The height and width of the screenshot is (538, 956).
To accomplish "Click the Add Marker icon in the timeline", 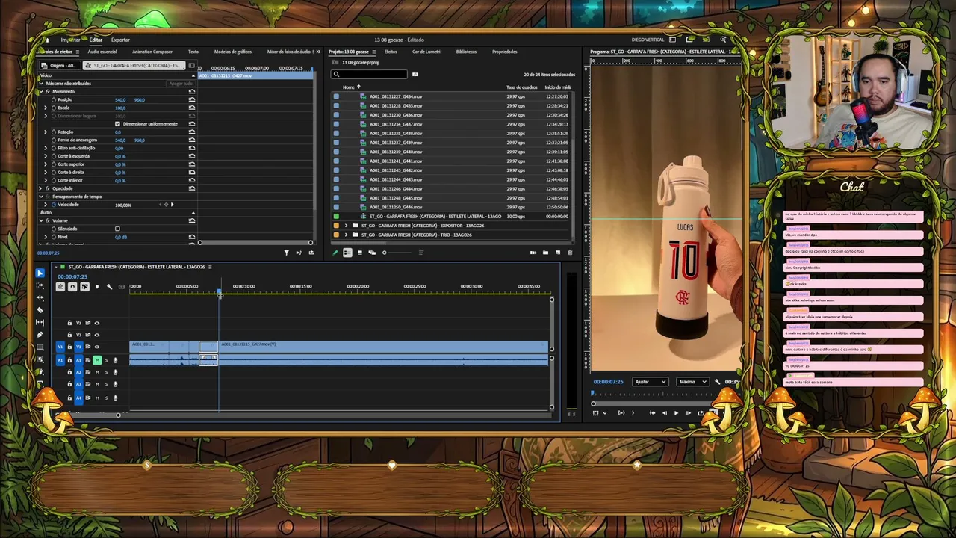I will (x=96, y=287).
